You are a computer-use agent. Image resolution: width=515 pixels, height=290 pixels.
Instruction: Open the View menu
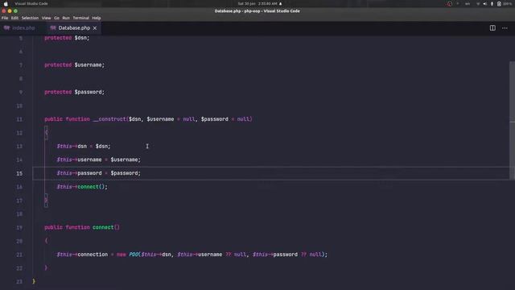coord(47,18)
